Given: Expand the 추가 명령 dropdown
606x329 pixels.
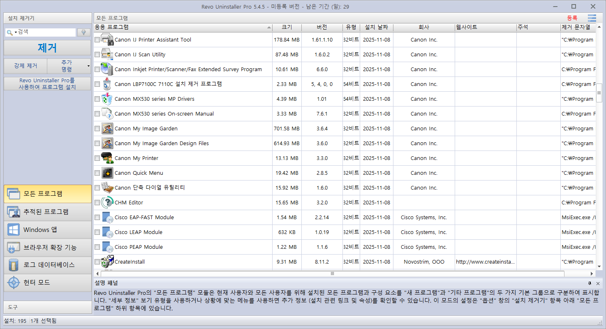Looking at the screenshot, I should pyautogui.click(x=88, y=66).
